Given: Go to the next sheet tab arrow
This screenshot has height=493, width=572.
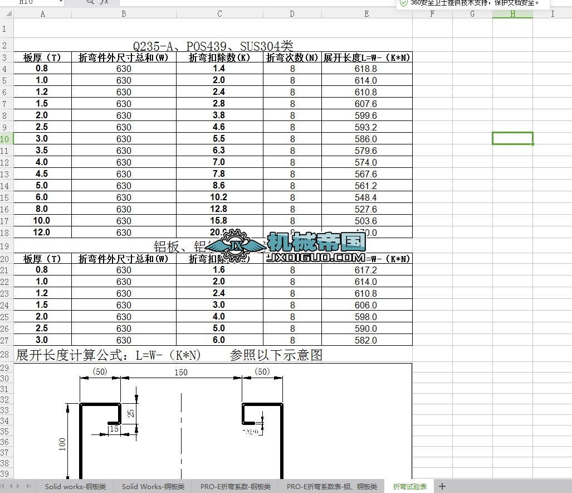Looking at the screenshot, I should (18, 486).
